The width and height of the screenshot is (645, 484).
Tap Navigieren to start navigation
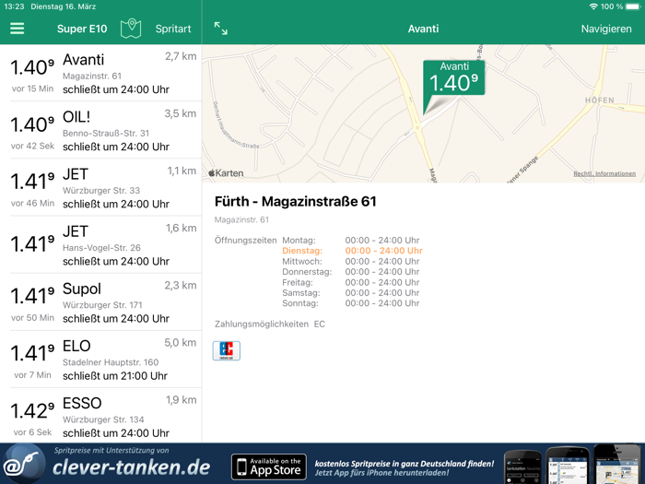click(x=606, y=29)
